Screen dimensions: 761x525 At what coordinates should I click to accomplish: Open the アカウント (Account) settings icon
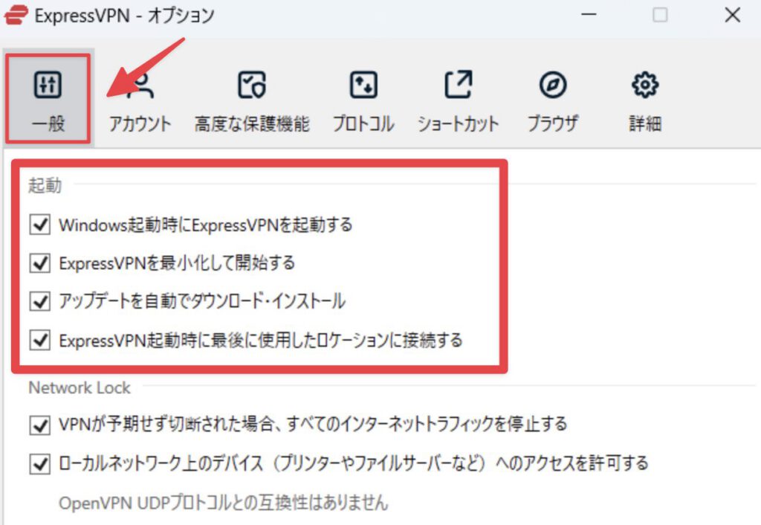click(140, 84)
